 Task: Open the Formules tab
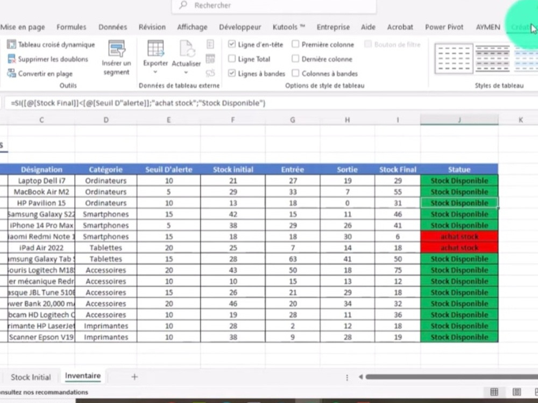72,27
